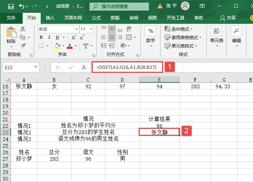Open the 文件 menu
The image size is (253, 182).
pos(11,18)
